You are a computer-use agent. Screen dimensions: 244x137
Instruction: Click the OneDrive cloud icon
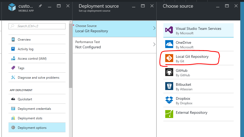point(169,44)
